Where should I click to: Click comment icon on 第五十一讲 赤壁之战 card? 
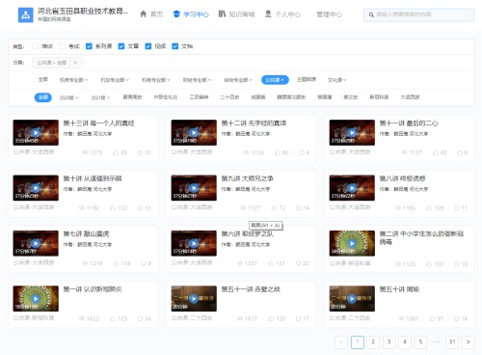pyautogui.click(x=298, y=318)
